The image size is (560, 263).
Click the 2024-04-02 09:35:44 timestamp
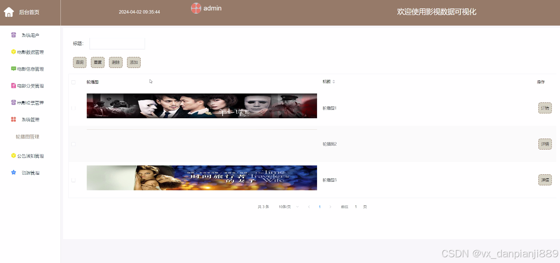point(139,12)
